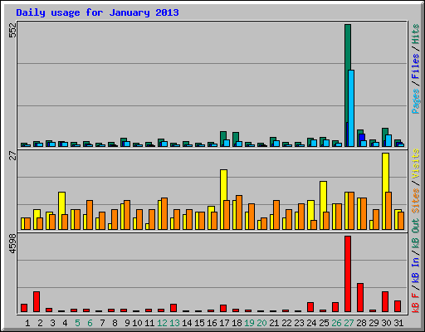The image size is (425, 332).
Task: Click day label 30 on the x-axis
Action: click(386, 323)
